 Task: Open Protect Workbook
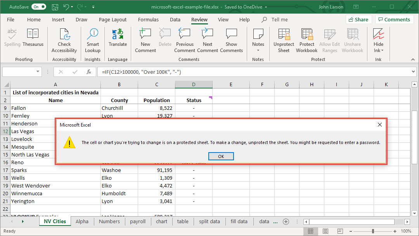pos(306,40)
